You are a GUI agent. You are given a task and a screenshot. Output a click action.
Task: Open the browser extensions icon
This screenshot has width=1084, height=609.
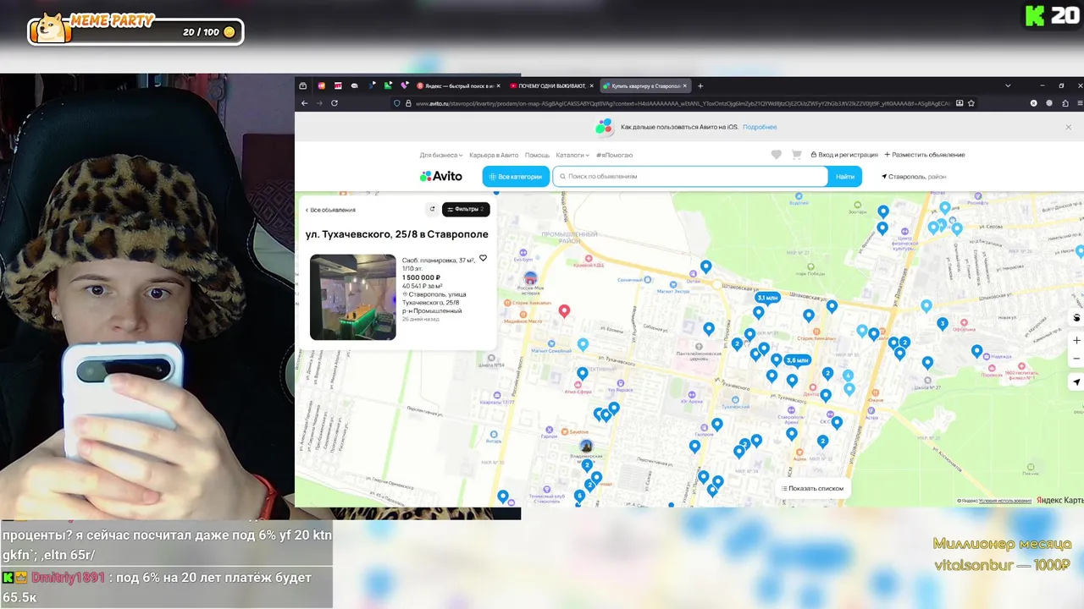point(1064,103)
